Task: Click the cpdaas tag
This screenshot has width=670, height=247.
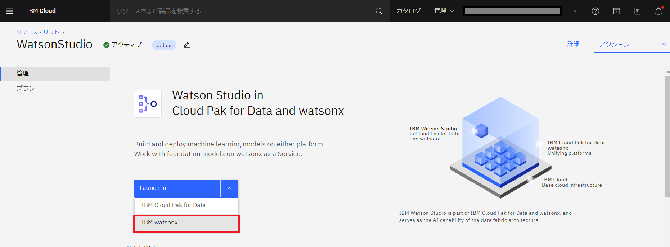Action: [164, 45]
